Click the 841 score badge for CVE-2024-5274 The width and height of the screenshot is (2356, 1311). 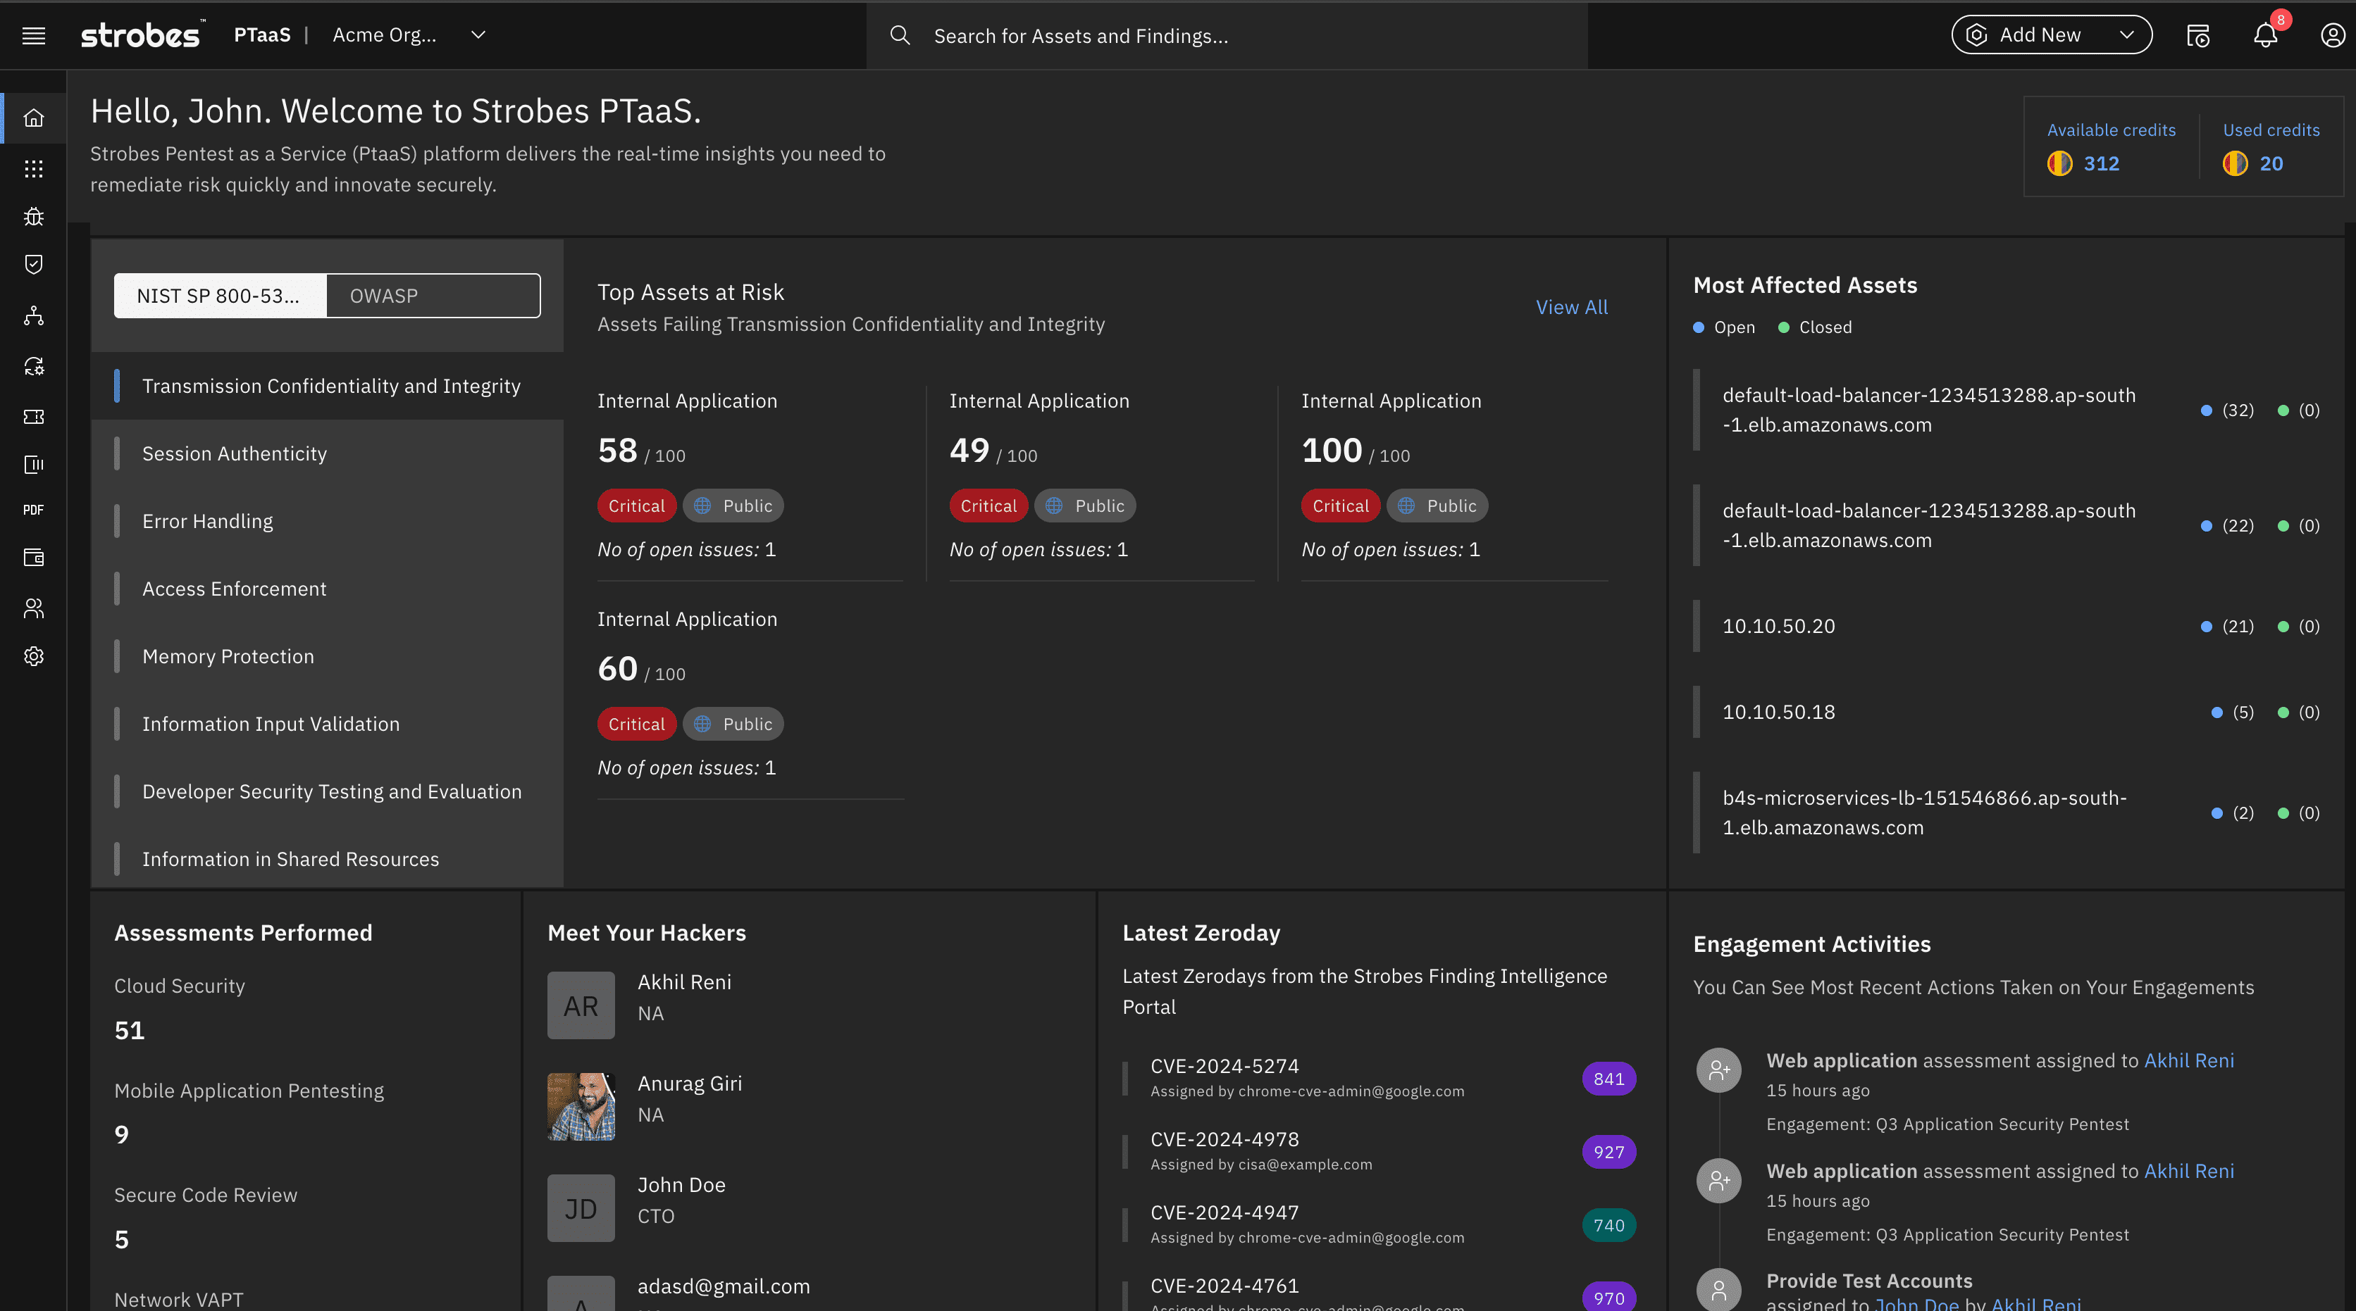click(x=1608, y=1079)
